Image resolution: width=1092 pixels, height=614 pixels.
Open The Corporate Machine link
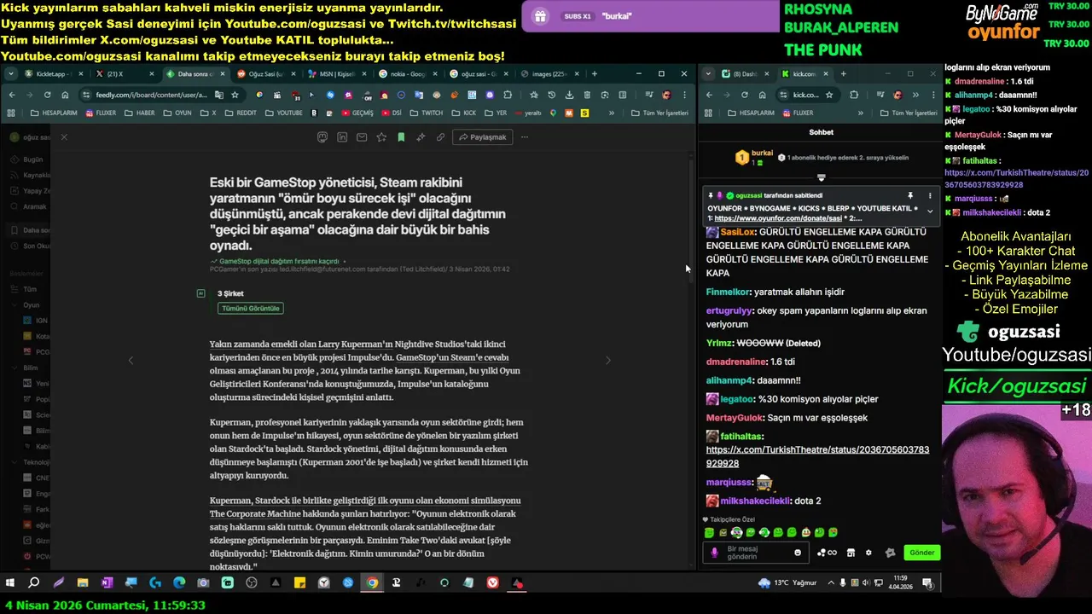click(255, 514)
